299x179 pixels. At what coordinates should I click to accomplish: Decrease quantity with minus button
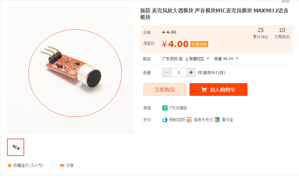(x=167, y=72)
